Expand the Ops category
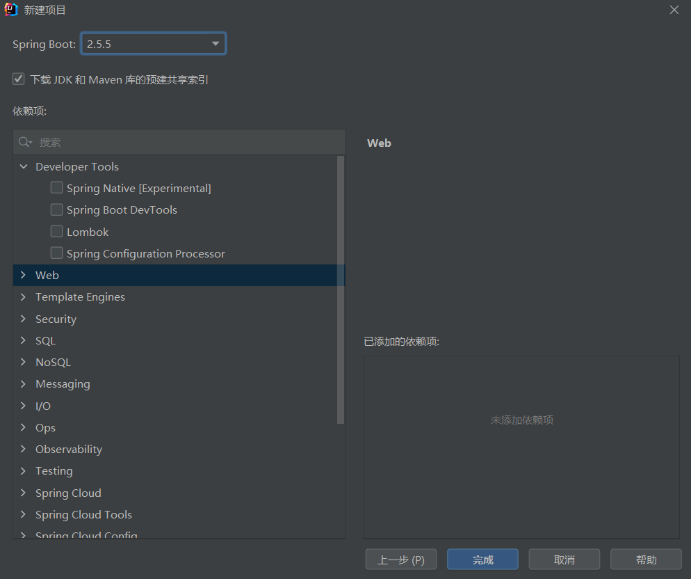691x579 pixels. pos(24,427)
